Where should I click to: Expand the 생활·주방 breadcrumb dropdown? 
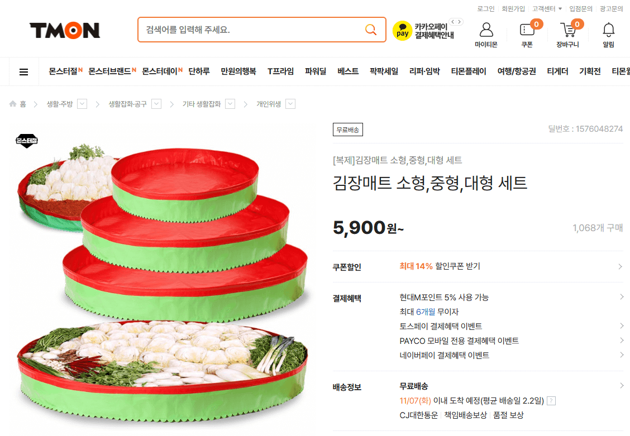[82, 104]
